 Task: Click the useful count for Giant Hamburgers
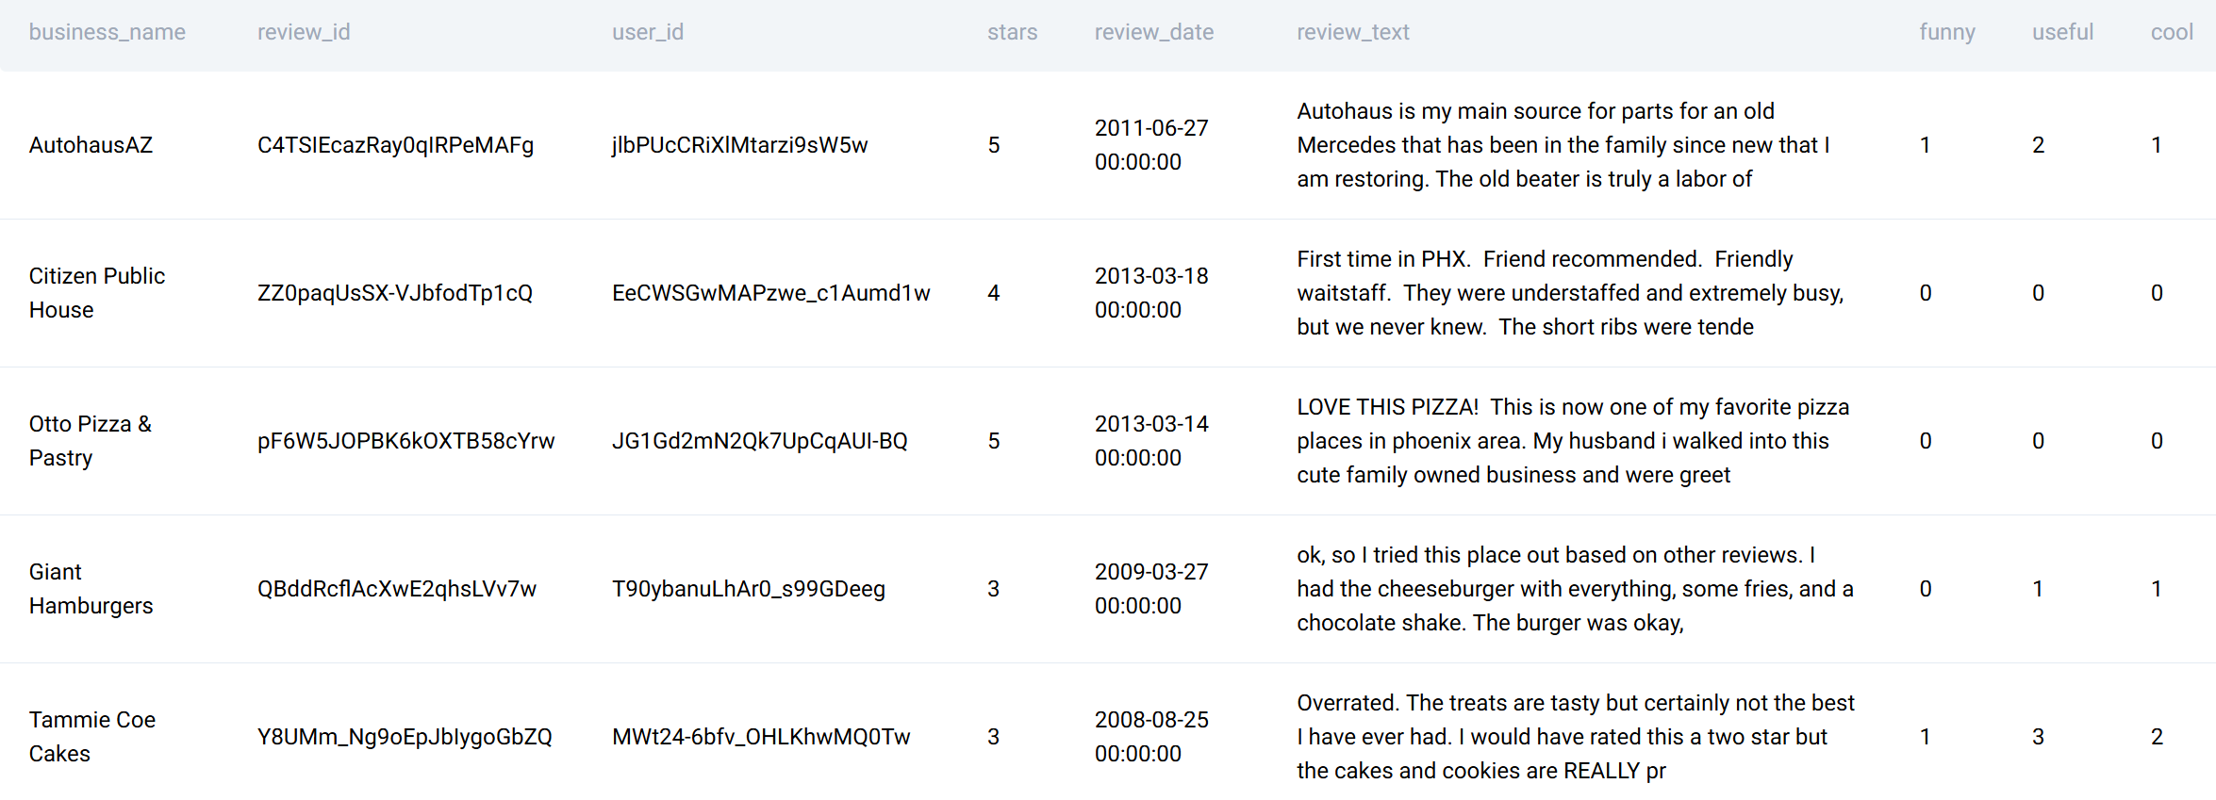[2039, 589]
